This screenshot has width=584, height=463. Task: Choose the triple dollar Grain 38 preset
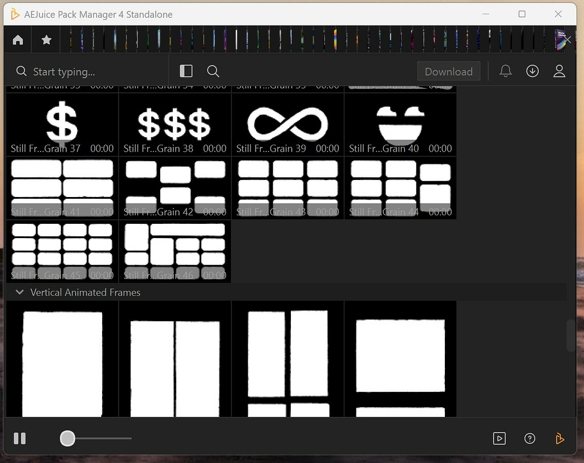tap(175, 124)
